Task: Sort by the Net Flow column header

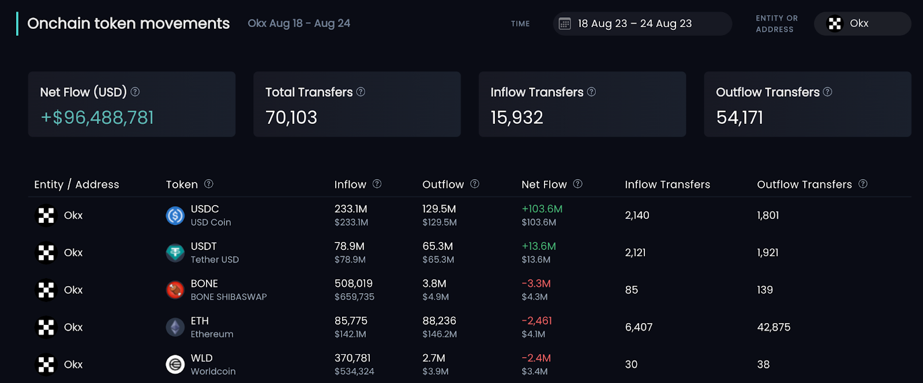Action: click(544, 184)
